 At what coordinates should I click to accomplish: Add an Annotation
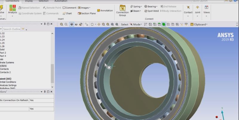coord(105,10)
